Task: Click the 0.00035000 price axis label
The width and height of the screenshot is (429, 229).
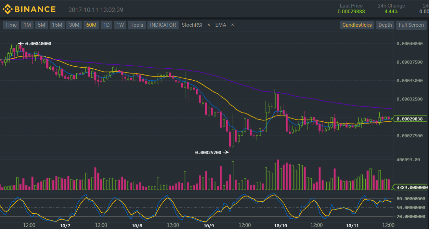Action: coord(410,81)
